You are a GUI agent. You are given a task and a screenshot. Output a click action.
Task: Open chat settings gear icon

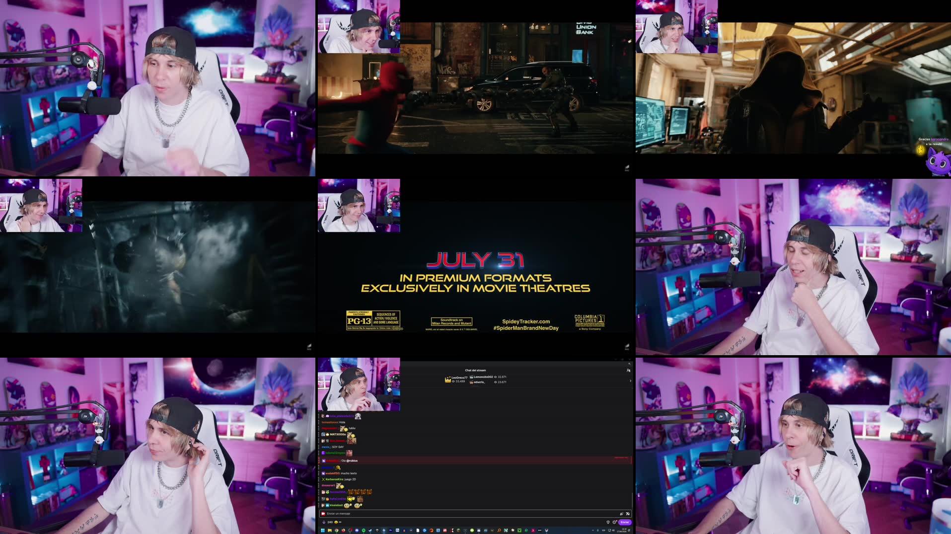(614, 522)
